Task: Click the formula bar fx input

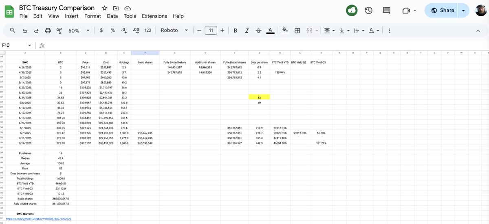Action: tap(265, 45)
